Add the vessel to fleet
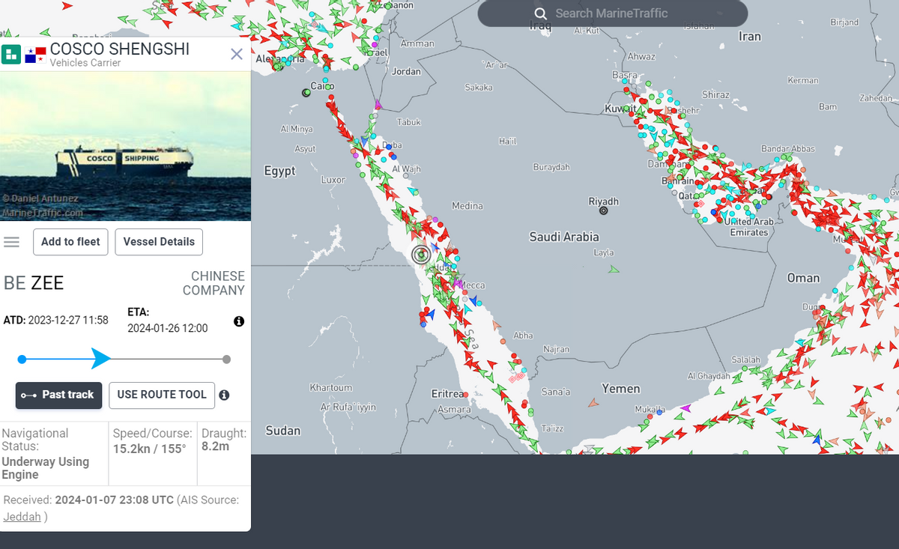This screenshot has width=899, height=549. [x=70, y=242]
